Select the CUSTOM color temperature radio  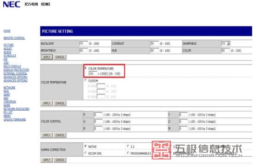click(x=86, y=80)
